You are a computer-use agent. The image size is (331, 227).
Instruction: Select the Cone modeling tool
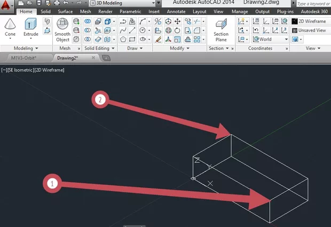[x=10, y=28]
